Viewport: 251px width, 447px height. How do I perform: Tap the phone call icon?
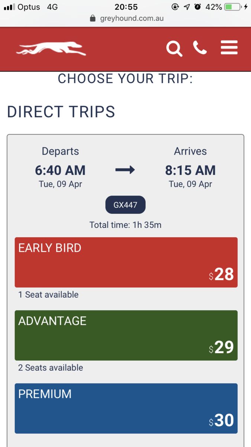point(200,48)
